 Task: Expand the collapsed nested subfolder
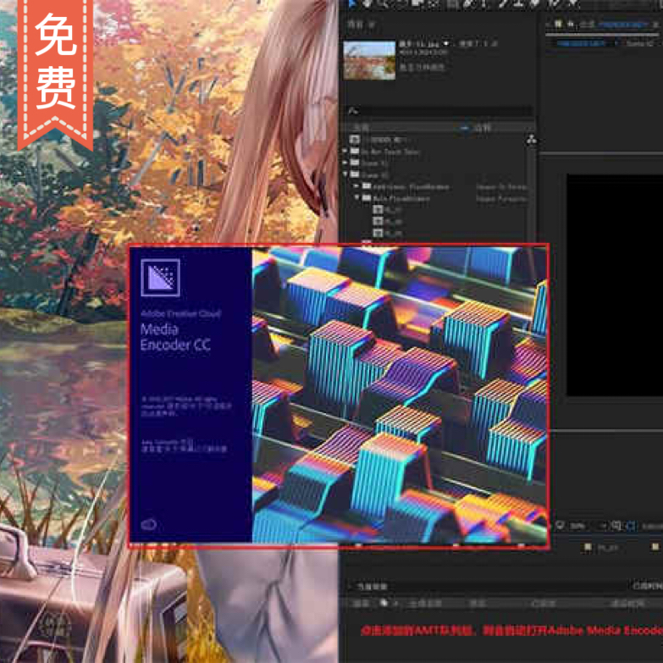356,185
